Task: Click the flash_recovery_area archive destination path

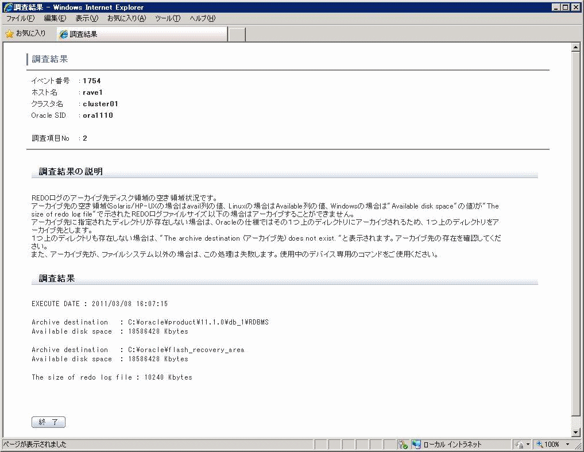Action: click(186, 350)
